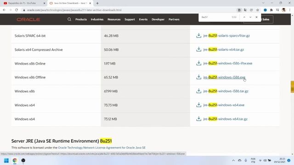Open the Windows Start menu
Image resolution: width=294 pixels, height=165 pixels.
[x=6, y=160]
